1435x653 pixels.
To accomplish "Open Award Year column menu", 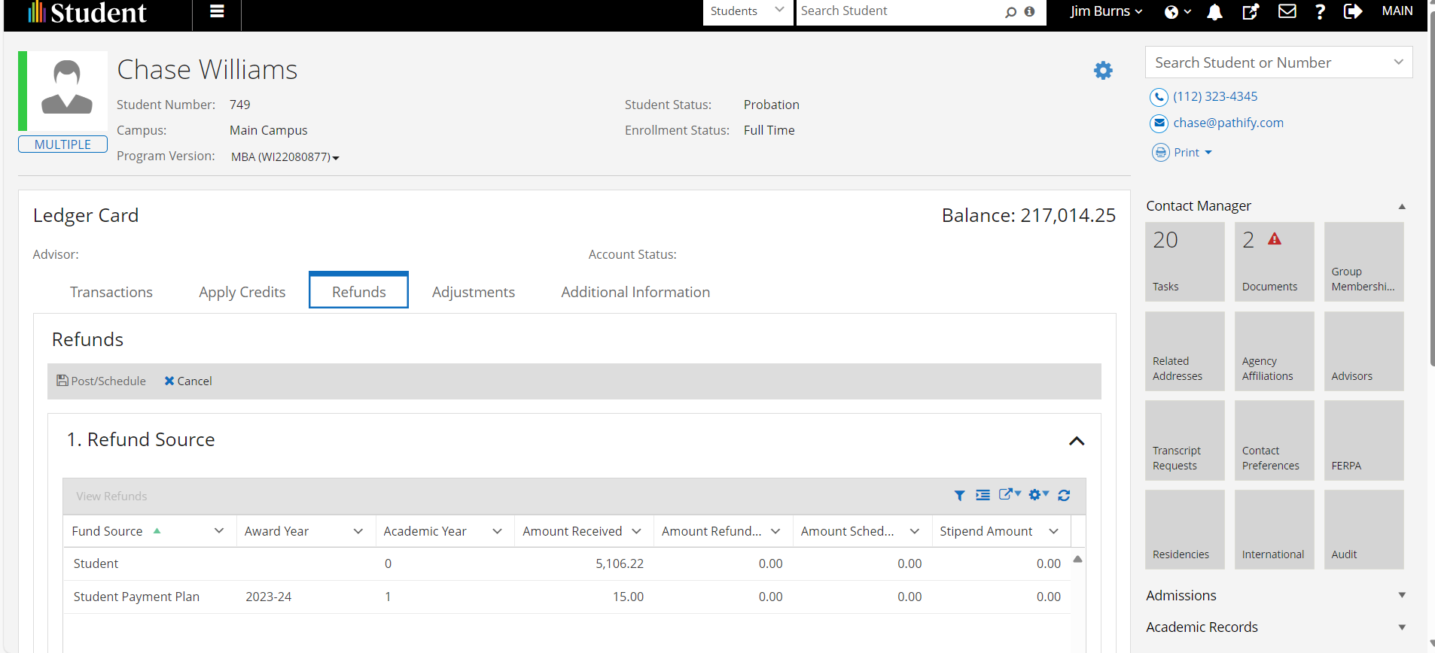I will click(x=358, y=531).
